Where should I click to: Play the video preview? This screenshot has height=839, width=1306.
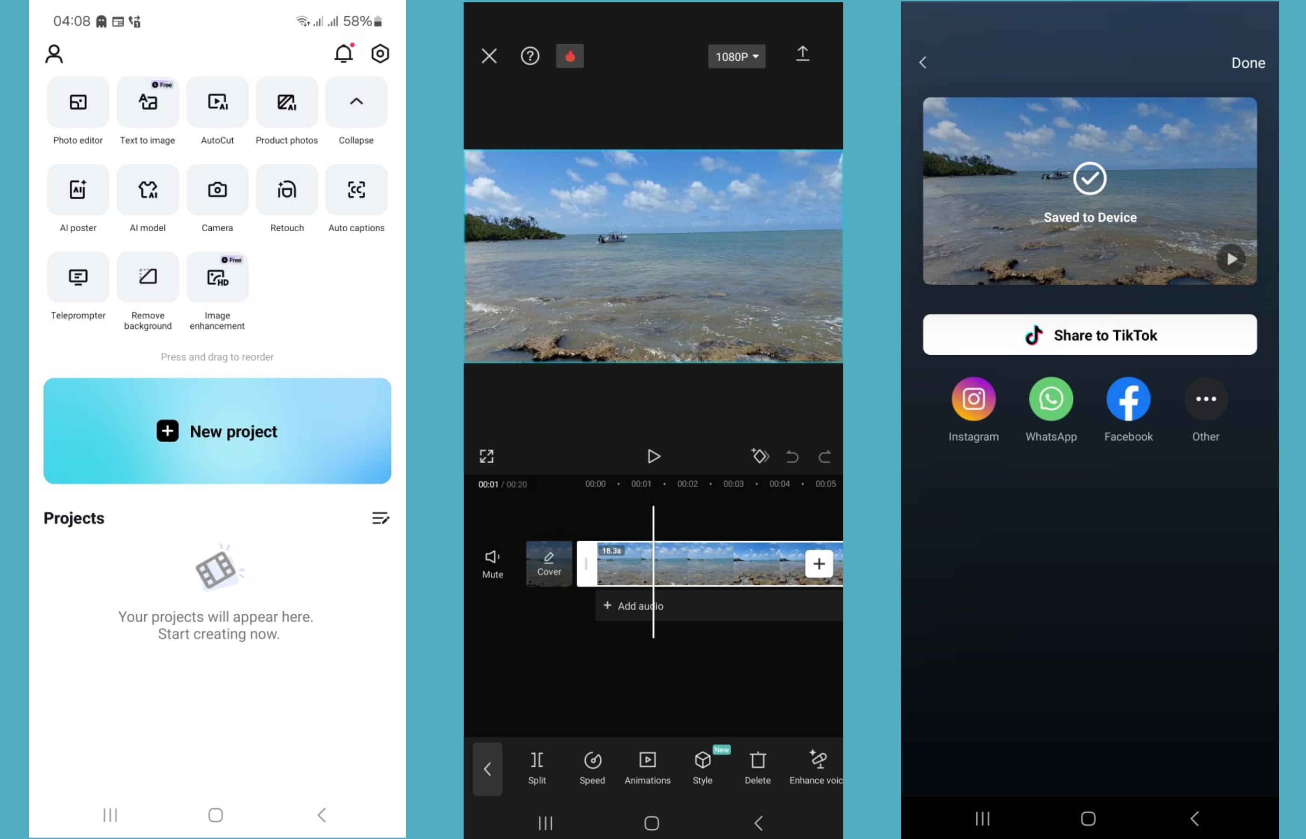pos(653,456)
